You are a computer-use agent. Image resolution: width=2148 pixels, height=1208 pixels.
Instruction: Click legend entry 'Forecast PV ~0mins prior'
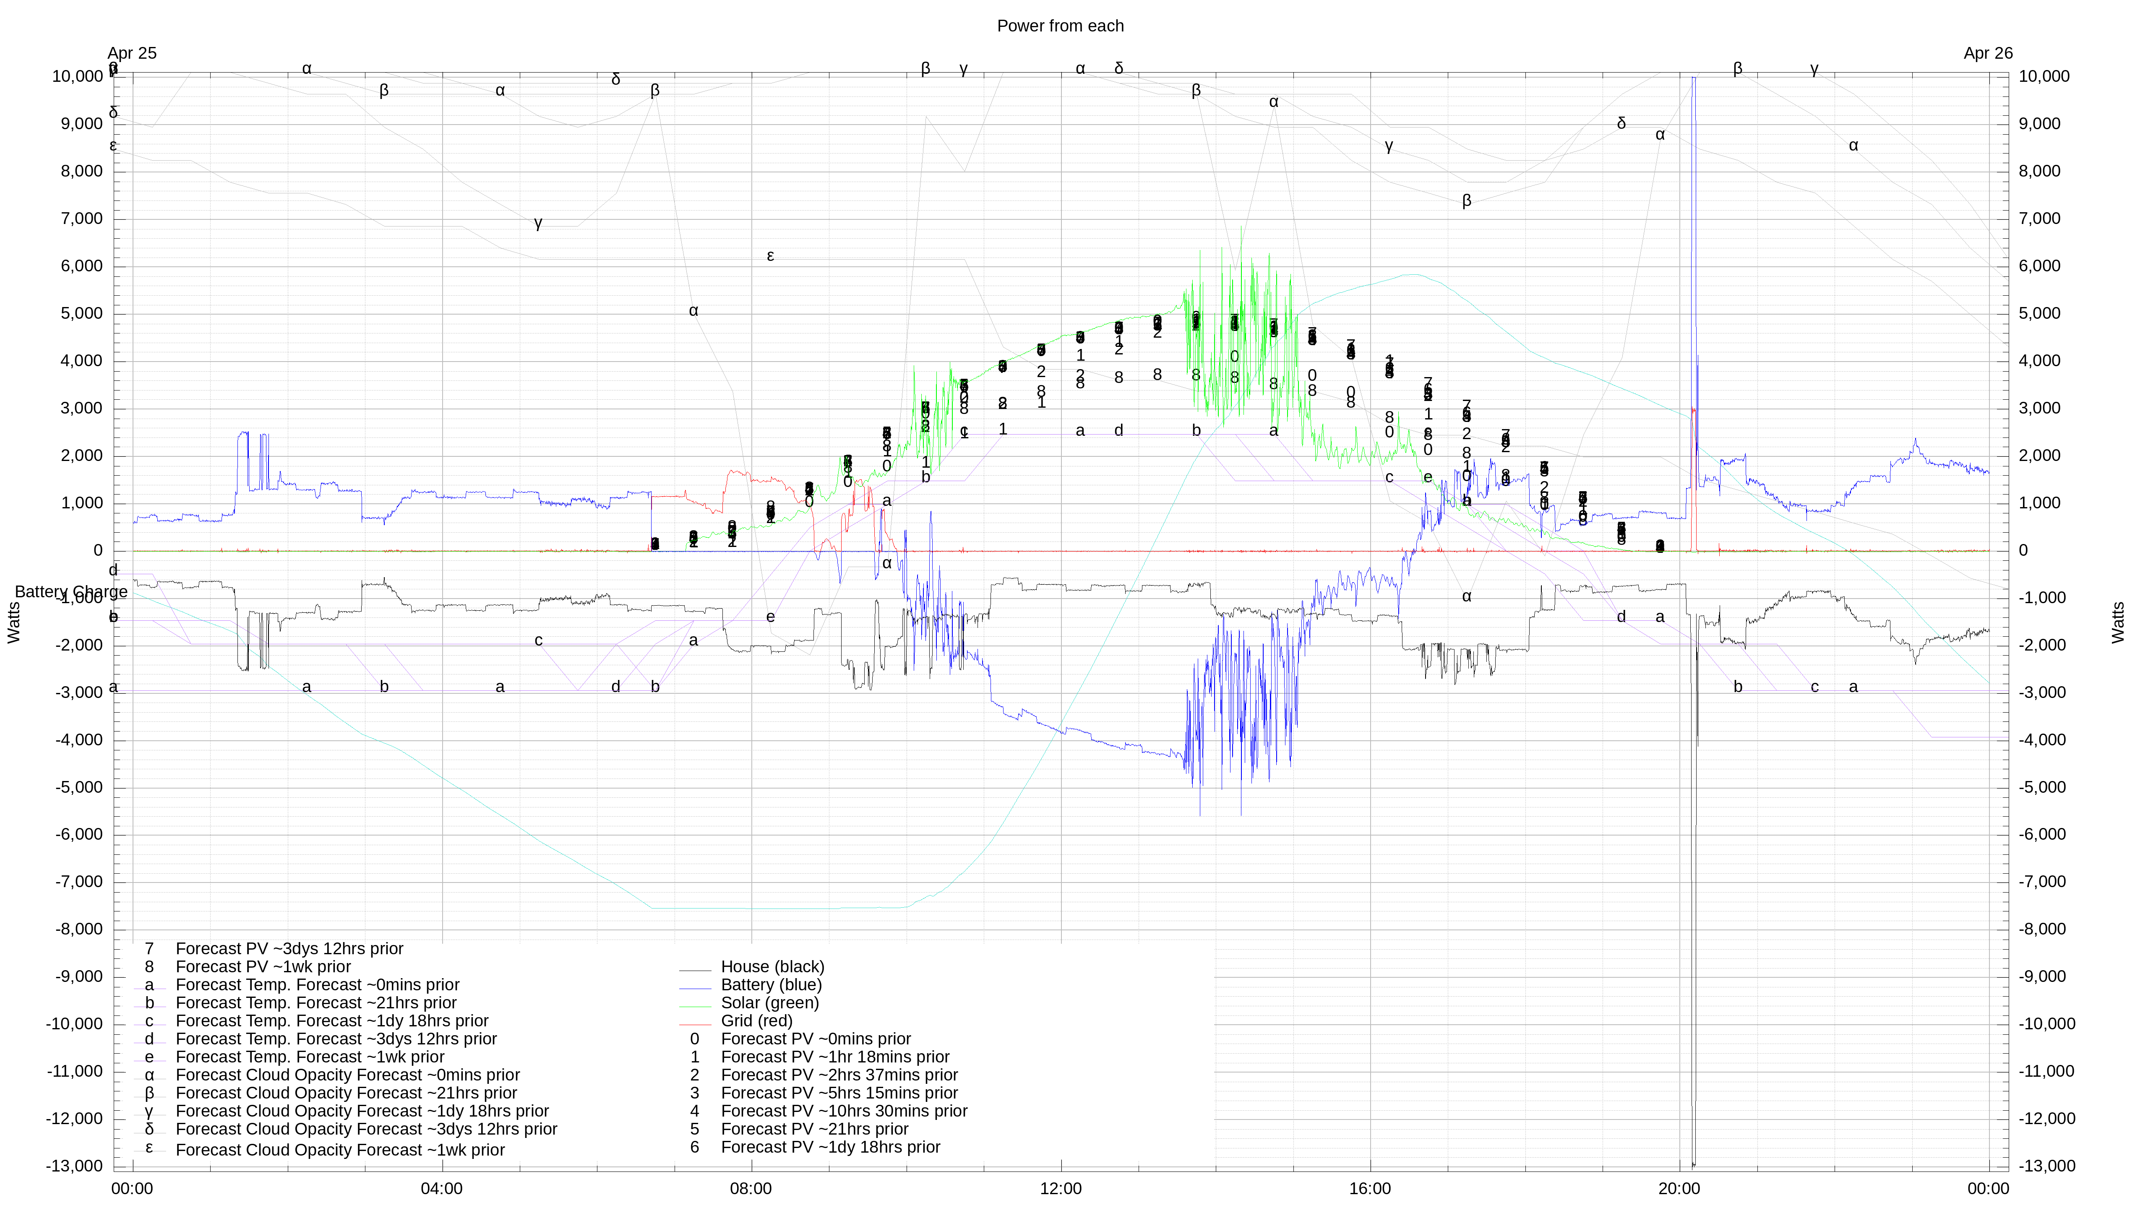coord(816,1039)
